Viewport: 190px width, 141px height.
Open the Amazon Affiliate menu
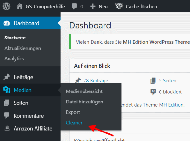click(33, 129)
